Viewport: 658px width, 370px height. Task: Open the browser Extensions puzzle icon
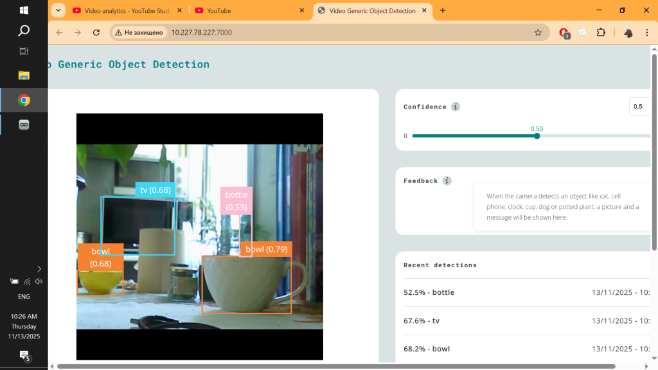tap(601, 33)
